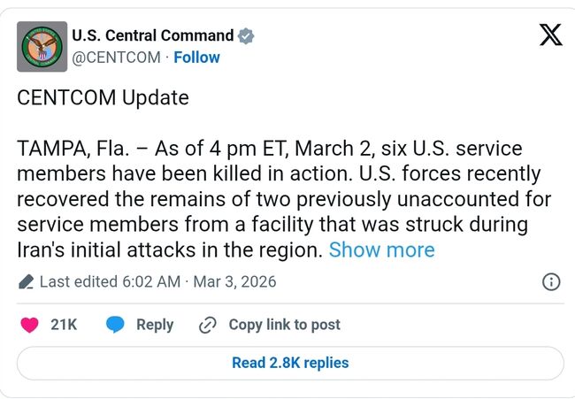
Task: Click the Reply text label
Action: [x=155, y=325]
